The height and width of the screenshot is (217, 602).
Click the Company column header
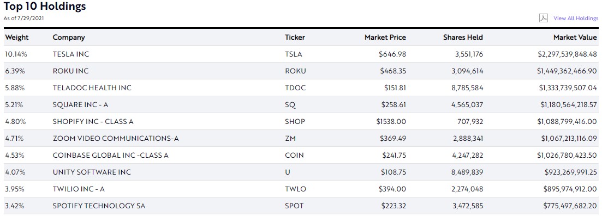(69, 38)
